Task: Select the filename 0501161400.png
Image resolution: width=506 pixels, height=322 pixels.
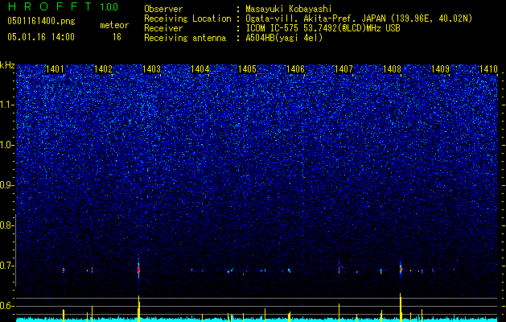Action: click(x=41, y=22)
